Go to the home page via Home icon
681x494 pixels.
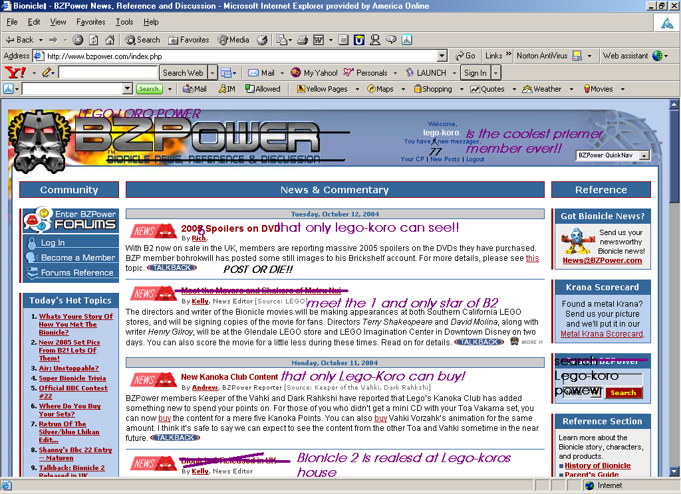coord(110,40)
